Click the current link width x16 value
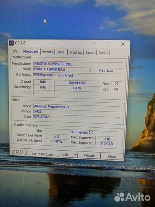 coord(57,136)
